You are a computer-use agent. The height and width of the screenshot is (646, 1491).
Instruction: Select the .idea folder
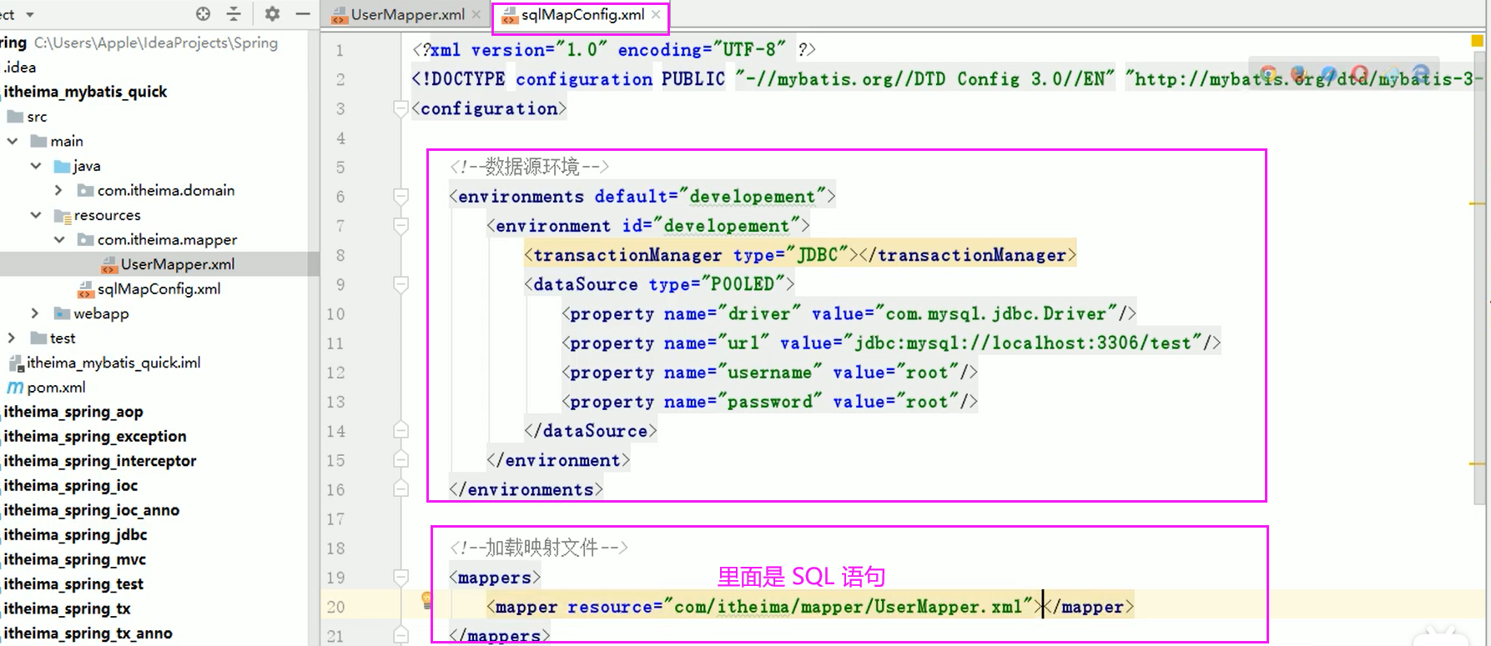20,68
